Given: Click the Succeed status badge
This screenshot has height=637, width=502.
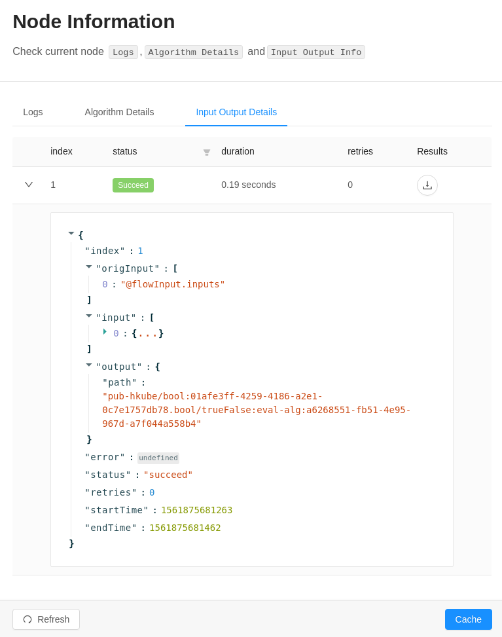Looking at the screenshot, I should pos(133,185).
